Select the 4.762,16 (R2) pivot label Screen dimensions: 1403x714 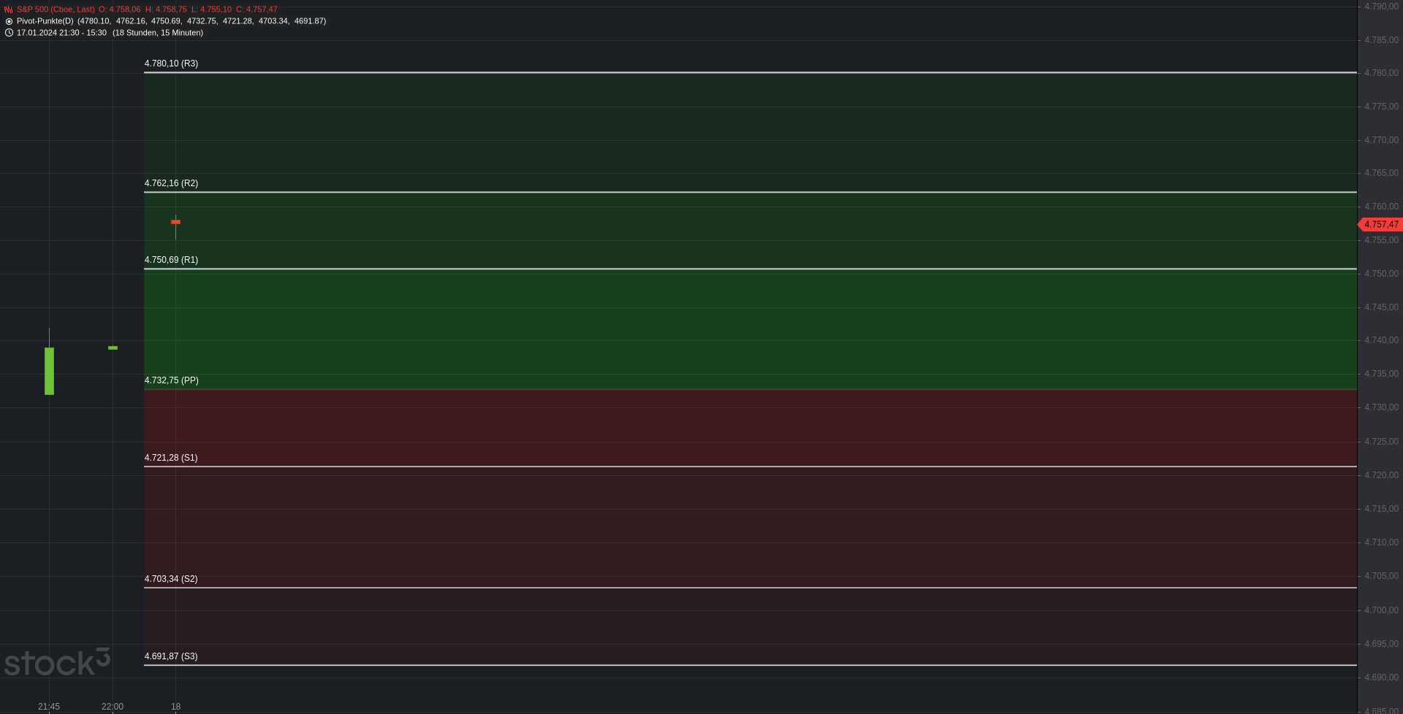click(x=171, y=183)
